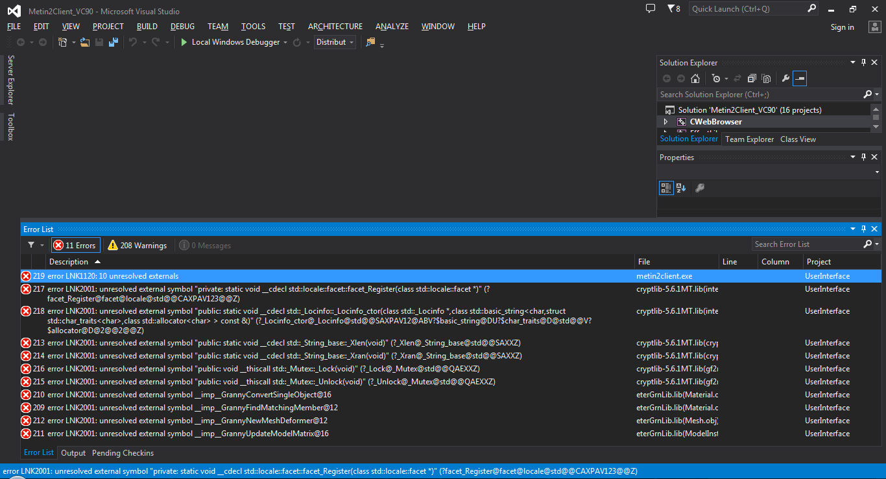Open the DEBUG menu
This screenshot has width=886, height=479.
[183, 27]
